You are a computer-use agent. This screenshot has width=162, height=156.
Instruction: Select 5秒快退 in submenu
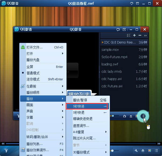[x=88, y=112]
